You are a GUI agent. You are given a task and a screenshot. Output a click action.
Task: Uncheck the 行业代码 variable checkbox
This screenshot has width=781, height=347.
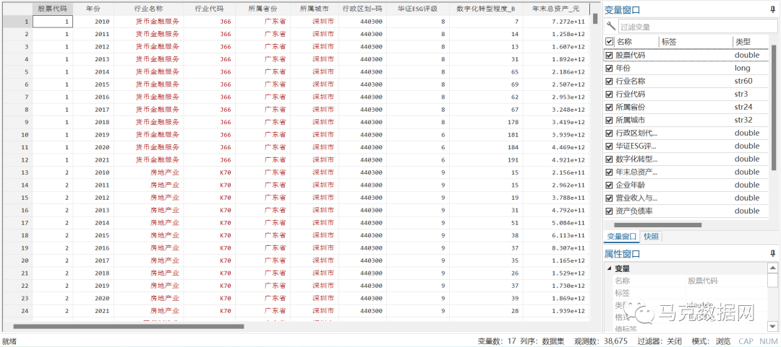pos(609,94)
